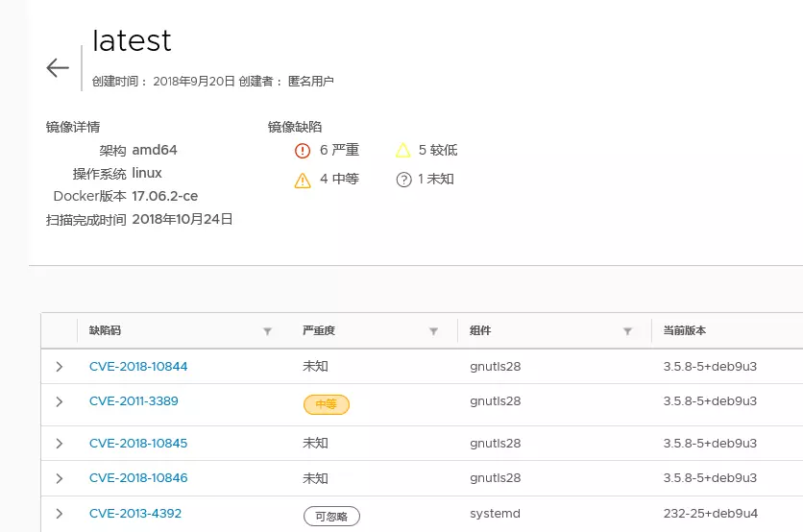
Task: Open CVE-2018-10845 link
Action: click(x=138, y=444)
